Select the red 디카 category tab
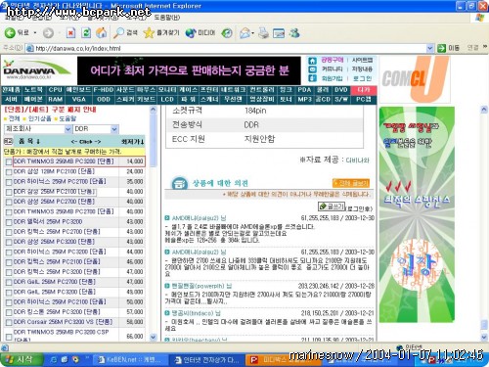Image resolution: width=489 pixels, height=367 pixels. coord(364,90)
